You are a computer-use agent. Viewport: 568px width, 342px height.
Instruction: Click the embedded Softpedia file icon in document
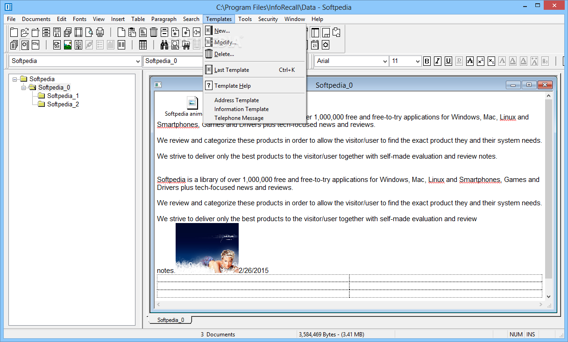(192, 102)
